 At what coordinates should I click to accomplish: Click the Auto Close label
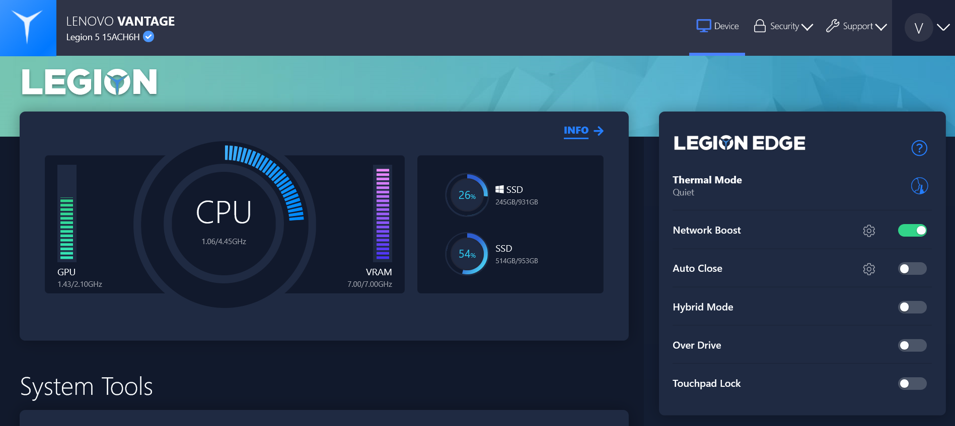point(697,268)
